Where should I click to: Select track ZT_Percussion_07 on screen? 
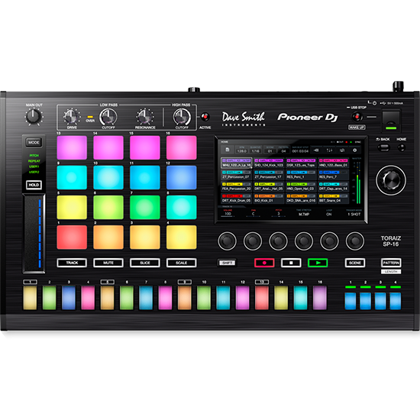(x=236, y=175)
